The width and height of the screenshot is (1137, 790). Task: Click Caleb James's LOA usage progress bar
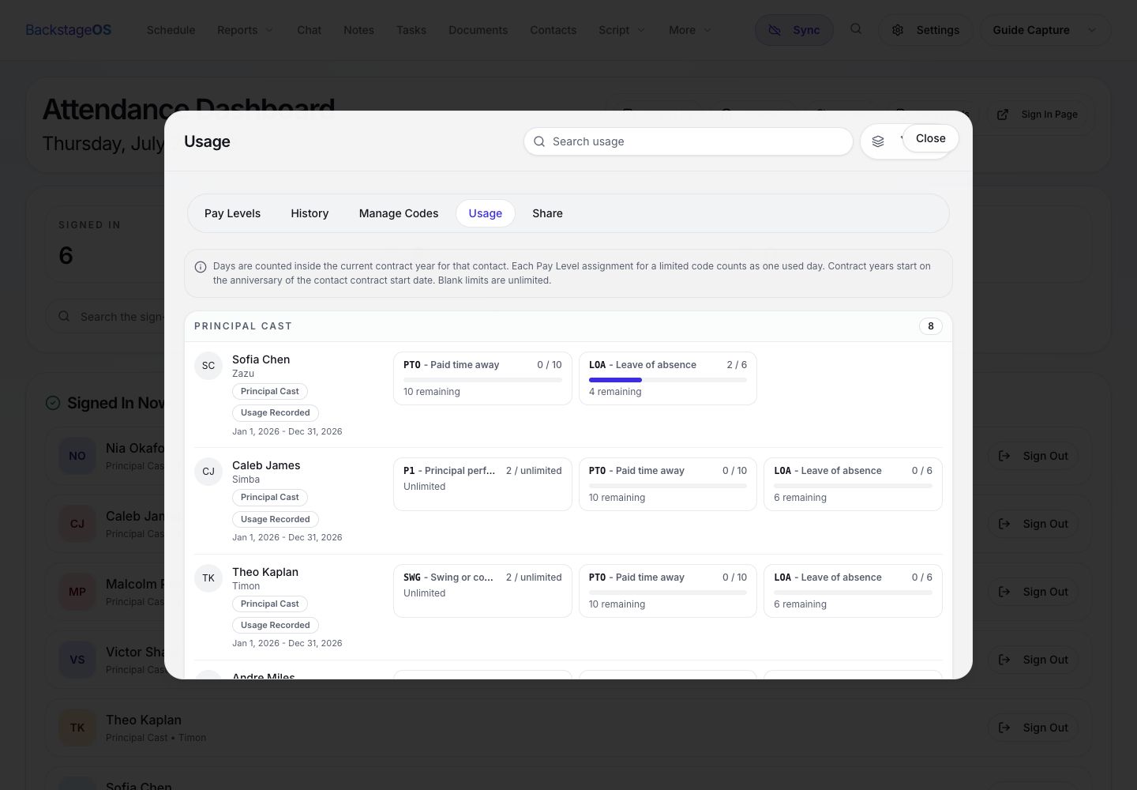(x=853, y=486)
